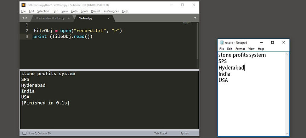This screenshot has width=306, height=138.
Task: Close the record Notepad window
Action: 284,43
